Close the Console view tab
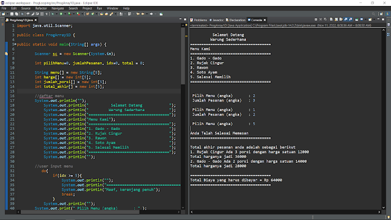The width and height of the screenshot is (391, 220). tap(265, 20)
